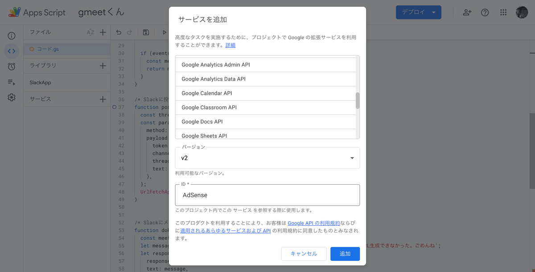Open the account profile avatar
Viewport: 535px width, 272px height.
pyautogui.click(x=522, y=12)
